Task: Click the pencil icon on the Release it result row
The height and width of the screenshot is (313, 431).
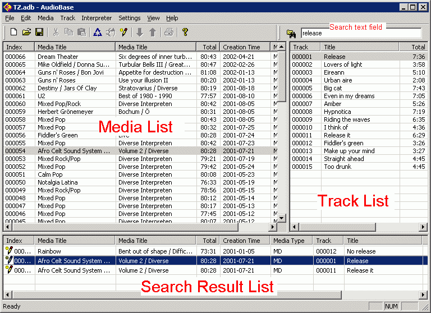Action: click(x=9, y=269)
